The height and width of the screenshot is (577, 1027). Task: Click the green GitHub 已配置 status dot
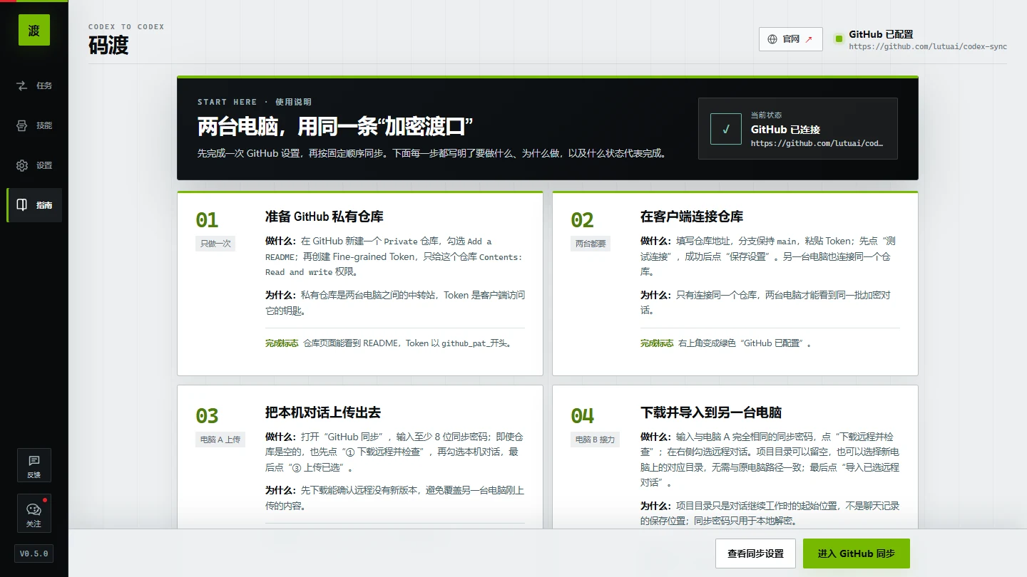(839, 38)
